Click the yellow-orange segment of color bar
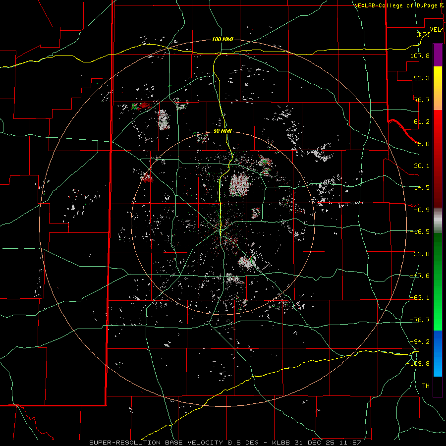446x446 pixels. [438, 88]
